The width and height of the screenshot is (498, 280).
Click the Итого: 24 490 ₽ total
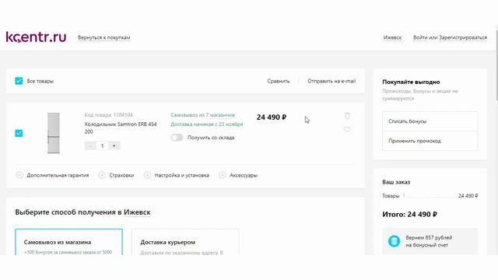point(410,215)
